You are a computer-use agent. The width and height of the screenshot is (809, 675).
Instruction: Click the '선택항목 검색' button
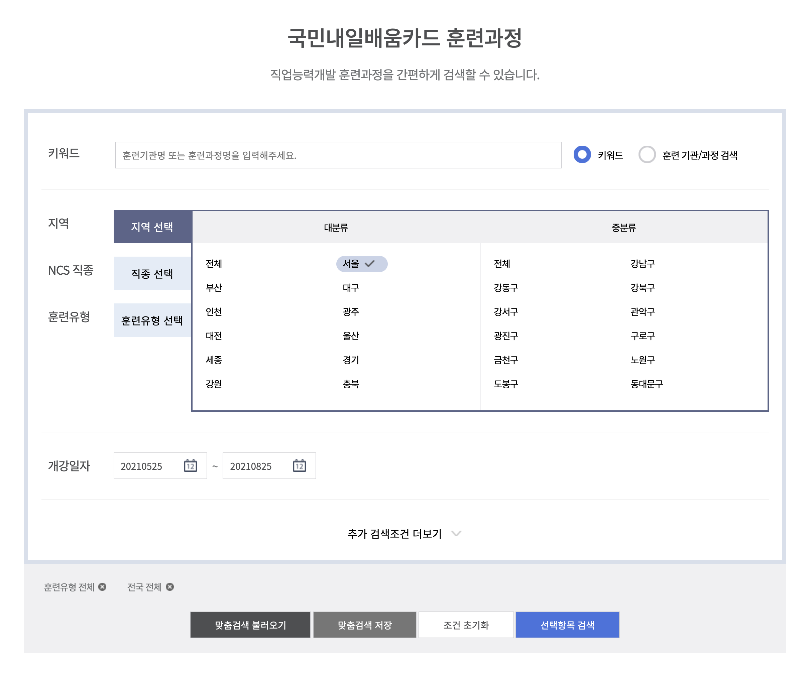point(567,625)
